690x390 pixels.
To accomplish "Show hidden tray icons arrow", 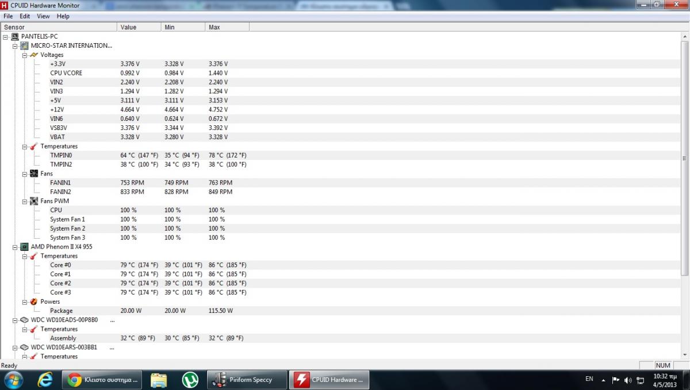I will (x=603, y=380).
